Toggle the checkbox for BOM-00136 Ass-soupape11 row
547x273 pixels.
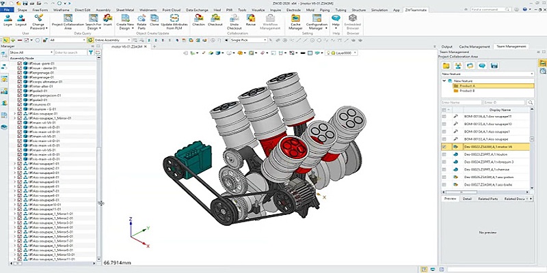click(444, 116)
